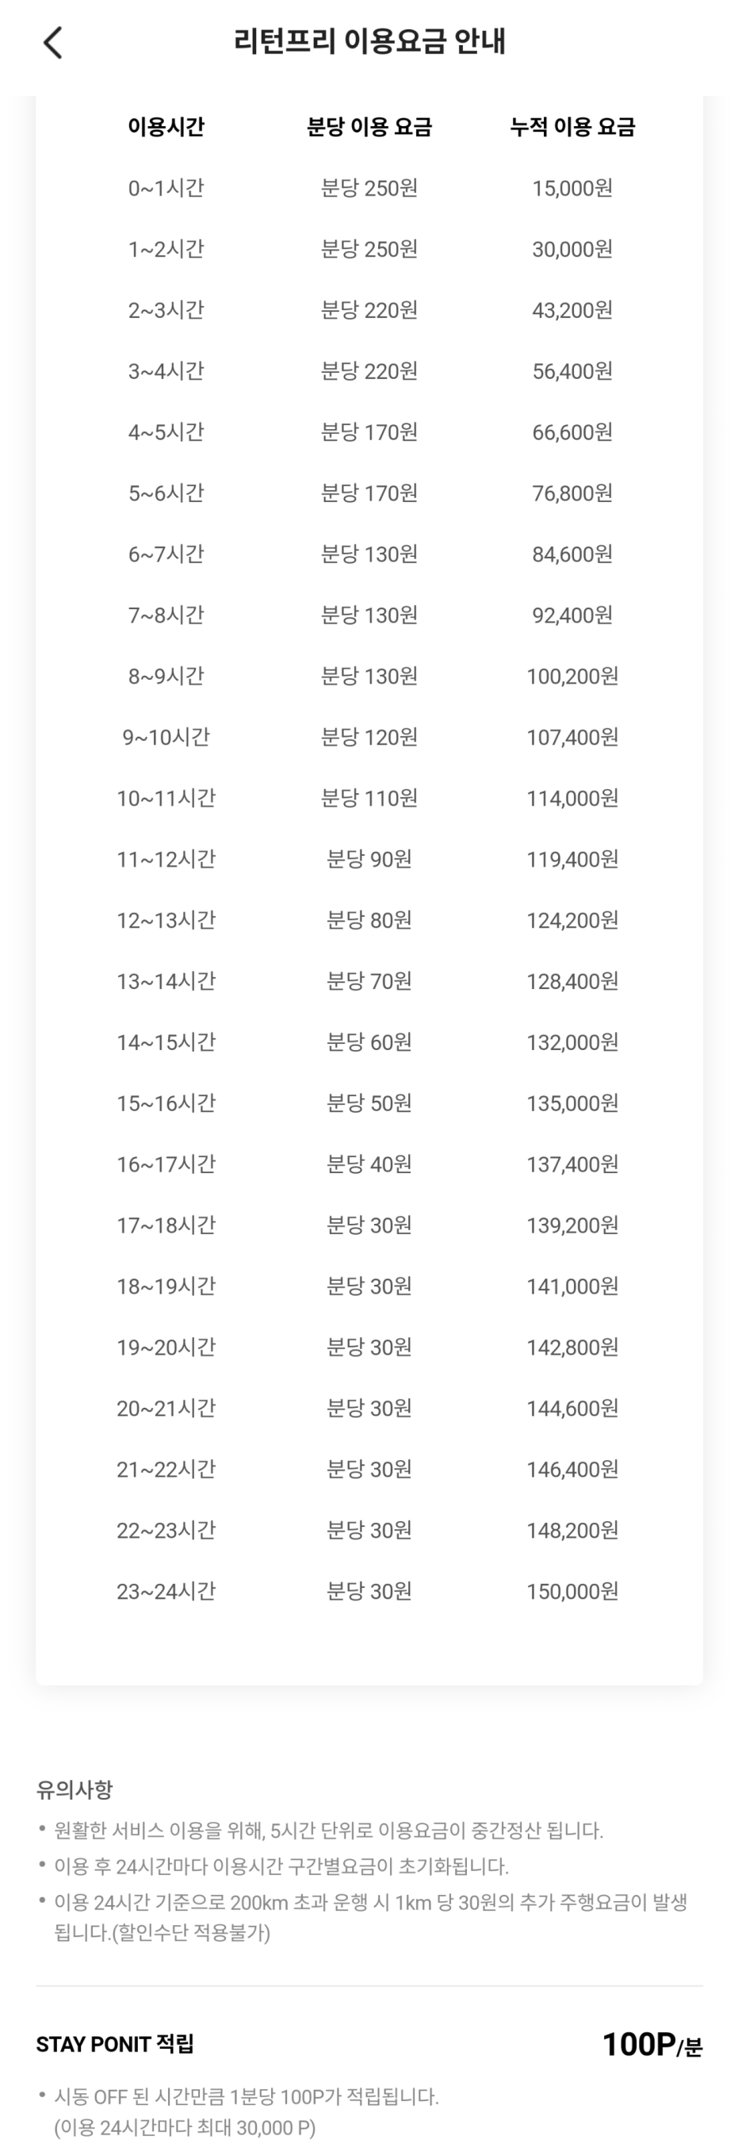
Task: Select the 누적 이용 요금 column header
Action: pos(572,126)
